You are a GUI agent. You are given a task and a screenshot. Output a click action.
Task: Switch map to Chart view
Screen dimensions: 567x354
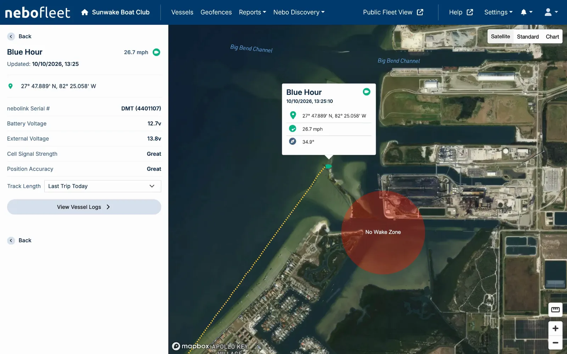click(x=552, y=36)
